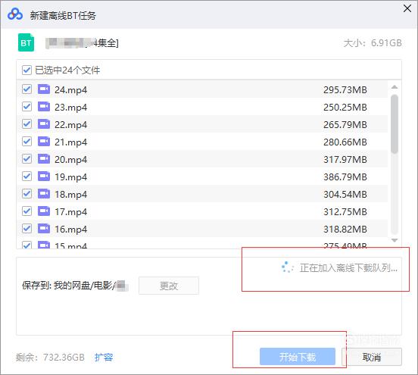Select the 23.mp4 file name

coord(71,108)
